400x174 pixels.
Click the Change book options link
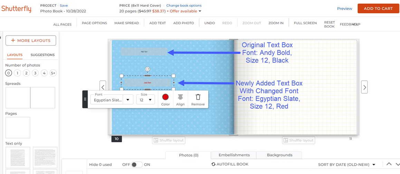(x=184, y=6)
